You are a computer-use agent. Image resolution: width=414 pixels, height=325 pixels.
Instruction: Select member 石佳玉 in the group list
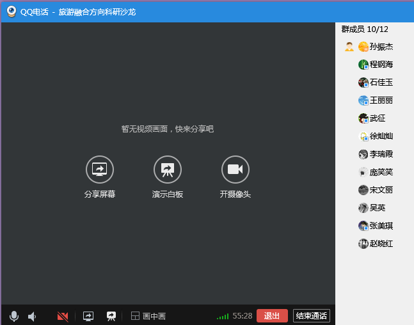(x=381, y=83)
